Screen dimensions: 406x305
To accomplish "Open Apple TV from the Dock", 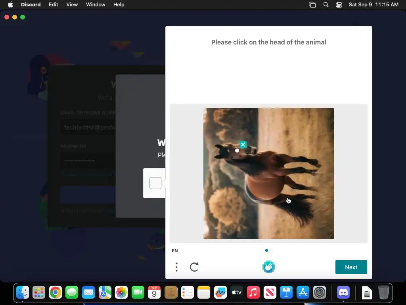I will (237, 293).
